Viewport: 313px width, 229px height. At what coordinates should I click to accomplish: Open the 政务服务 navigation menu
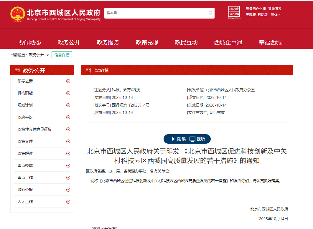coord(108,42)
